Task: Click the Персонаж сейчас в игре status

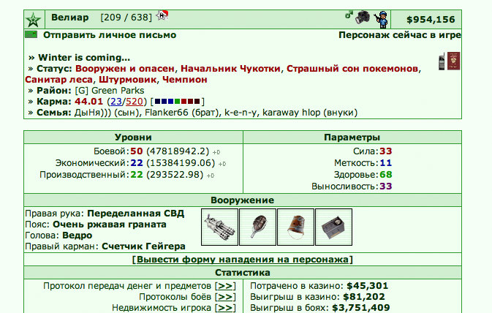Action: coord(400,35)
